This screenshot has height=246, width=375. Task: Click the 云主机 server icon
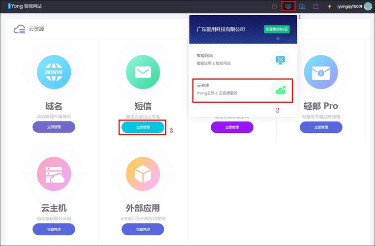pyautogui.click(x=54, y=174)
